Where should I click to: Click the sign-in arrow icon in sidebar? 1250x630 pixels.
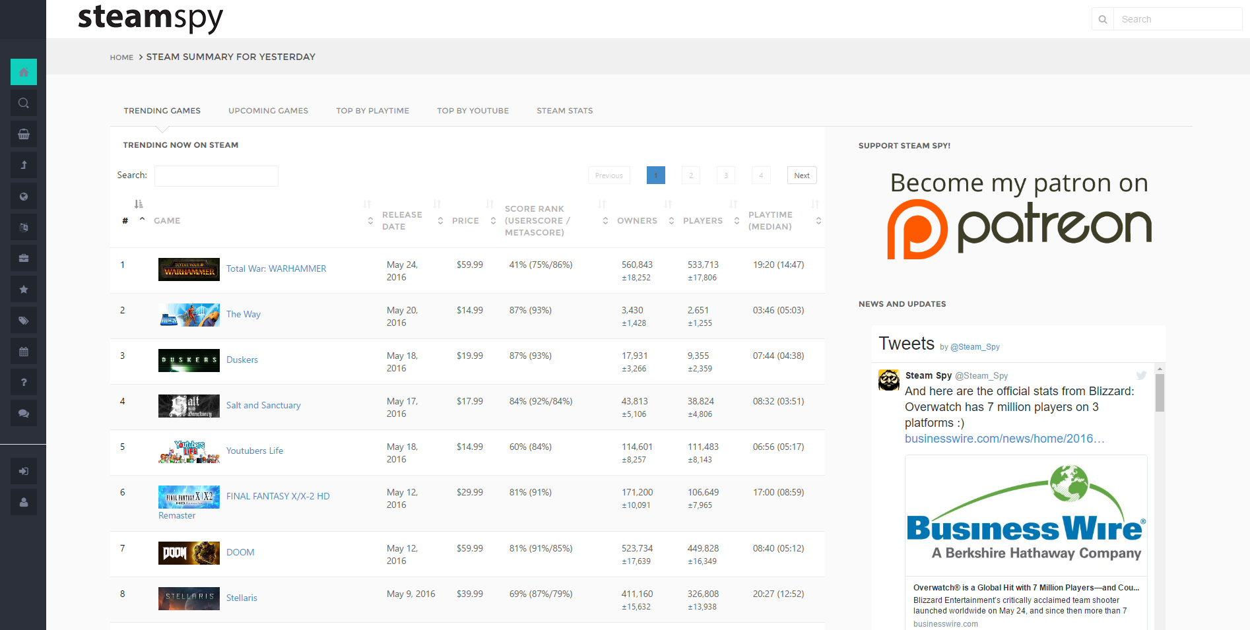pyautogui.click(x=24, y=471)
